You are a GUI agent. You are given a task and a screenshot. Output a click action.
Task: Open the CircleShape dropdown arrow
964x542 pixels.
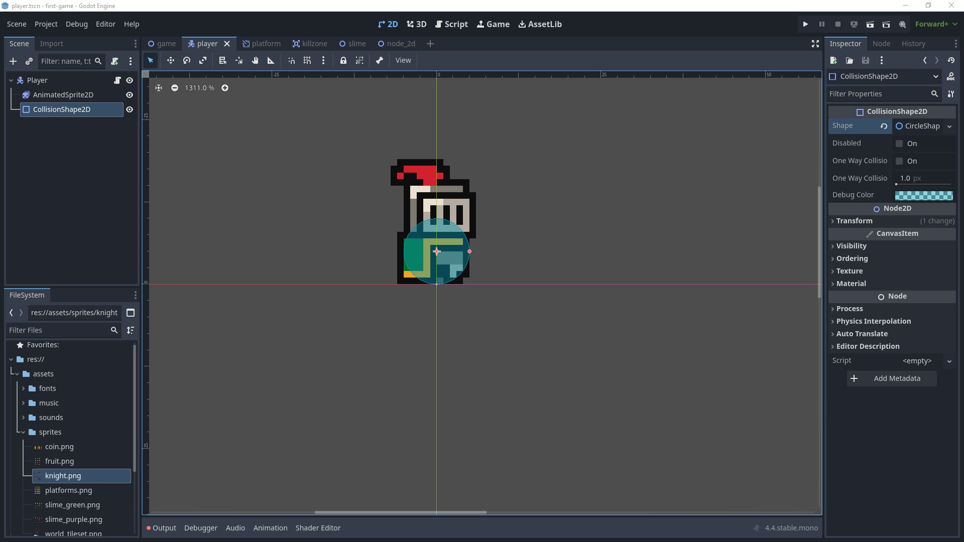(949, 126)
